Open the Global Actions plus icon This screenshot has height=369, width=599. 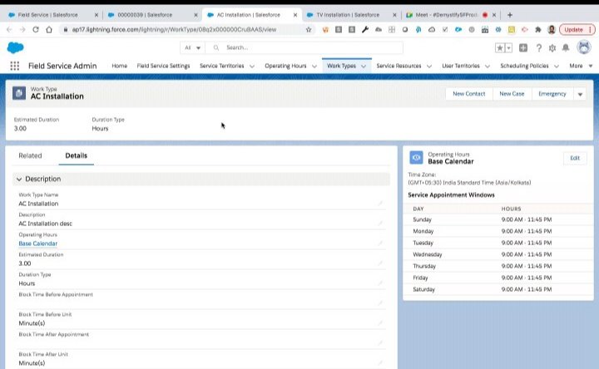click(x=523, y=47)
